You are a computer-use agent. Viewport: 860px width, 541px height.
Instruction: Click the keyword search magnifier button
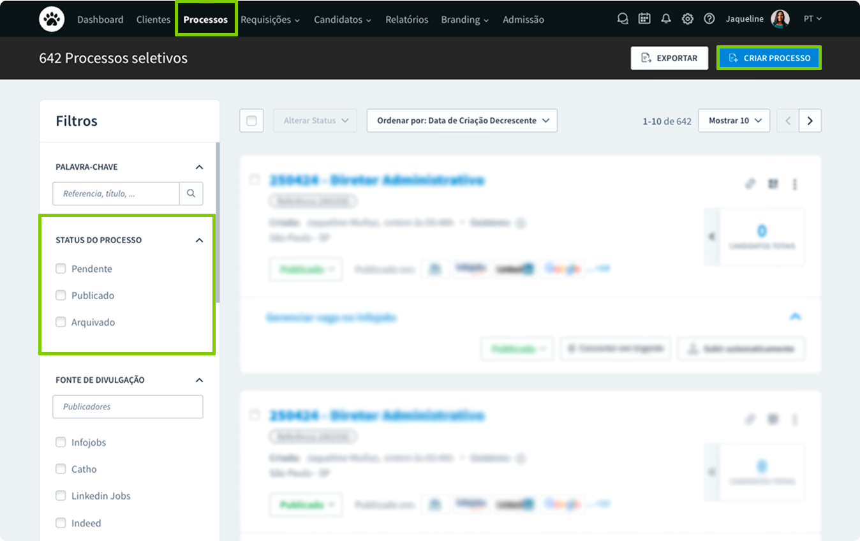coord(191,193)
